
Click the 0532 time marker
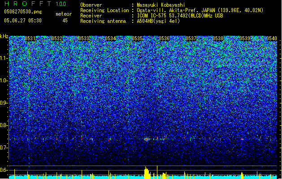click(x=57, y=38)
